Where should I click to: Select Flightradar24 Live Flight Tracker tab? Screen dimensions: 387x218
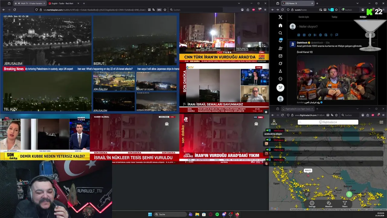click(297, 109)
